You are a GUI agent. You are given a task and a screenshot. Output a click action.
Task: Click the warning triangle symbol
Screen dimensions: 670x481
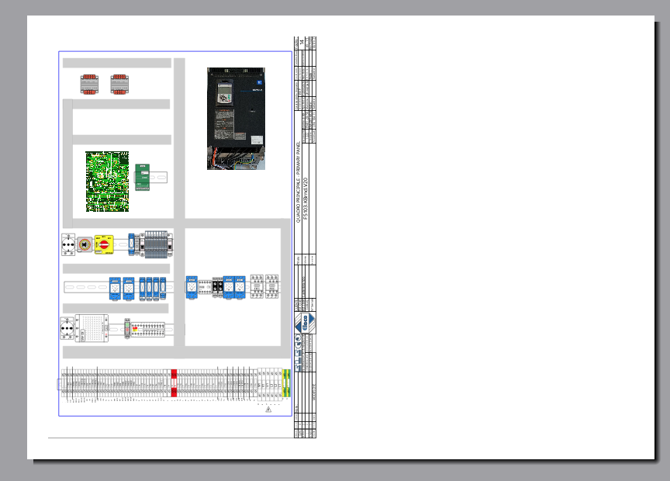point(268,410)
